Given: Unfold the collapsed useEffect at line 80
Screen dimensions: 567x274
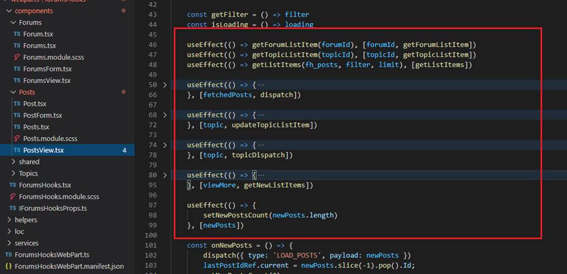Looking at the screenshot, I should click(x=165, y=175).
